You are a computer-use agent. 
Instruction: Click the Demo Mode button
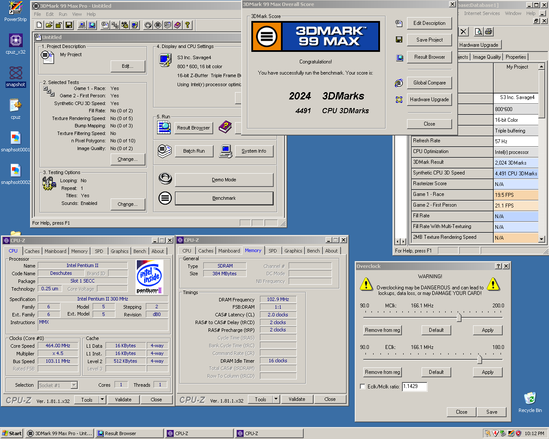224,180
